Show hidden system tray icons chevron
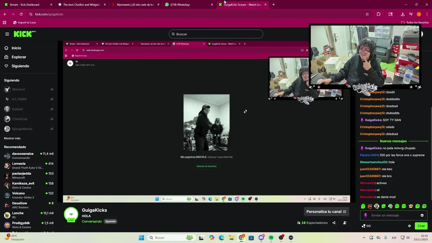Screen dimensions: 432x243 (364, 238)
